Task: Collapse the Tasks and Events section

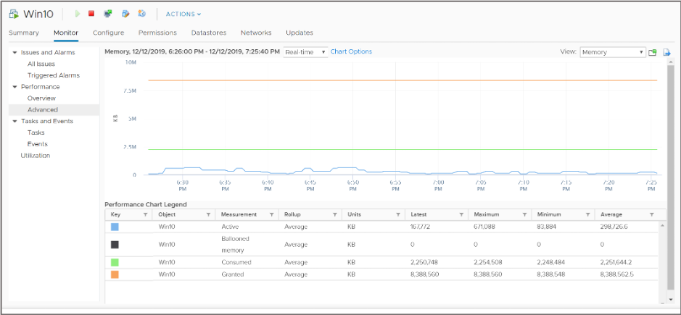Action: tap(15, 121)
